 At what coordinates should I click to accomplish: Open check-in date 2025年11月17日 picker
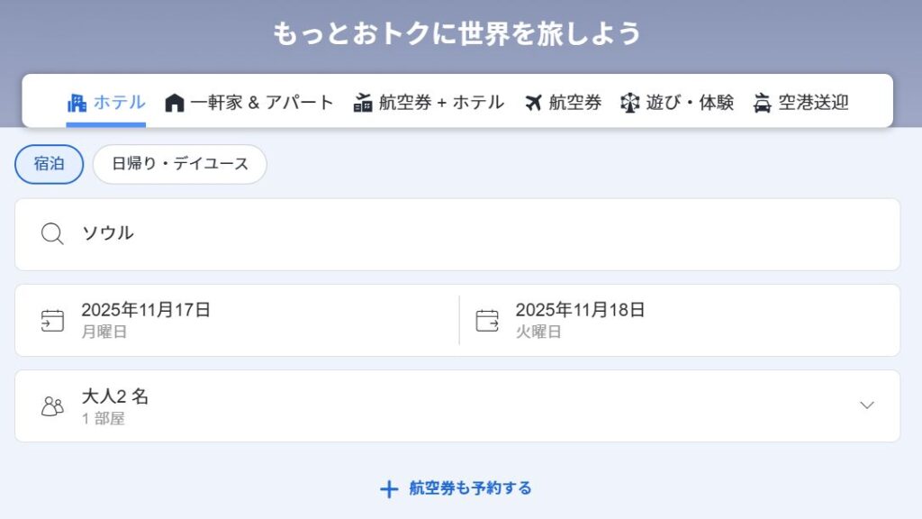(146, 320)
